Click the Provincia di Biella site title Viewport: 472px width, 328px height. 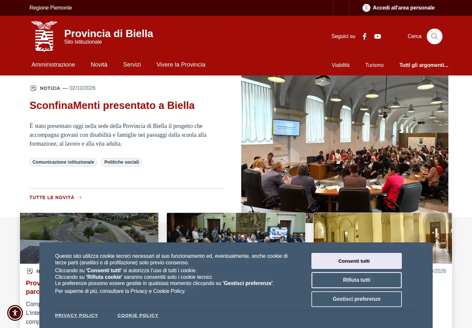click(108, 33)
